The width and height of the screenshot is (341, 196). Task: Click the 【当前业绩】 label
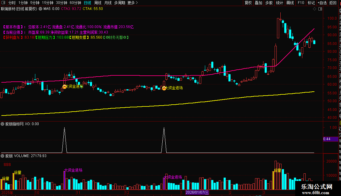pyautogui.click(x=14, y=32)
